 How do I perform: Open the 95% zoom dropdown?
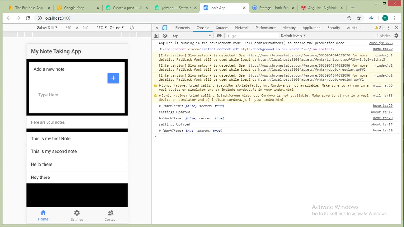(x=102, y=28)
